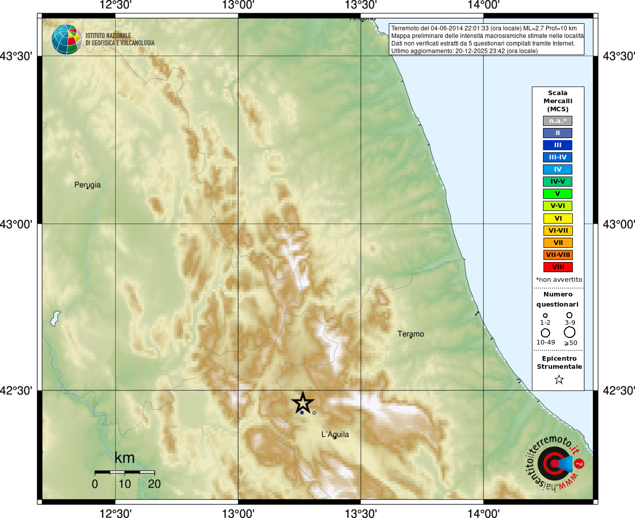Select the yellow VI intensity swatch
The height and width of the screenshot is (518, 635).
coord(558,219)
